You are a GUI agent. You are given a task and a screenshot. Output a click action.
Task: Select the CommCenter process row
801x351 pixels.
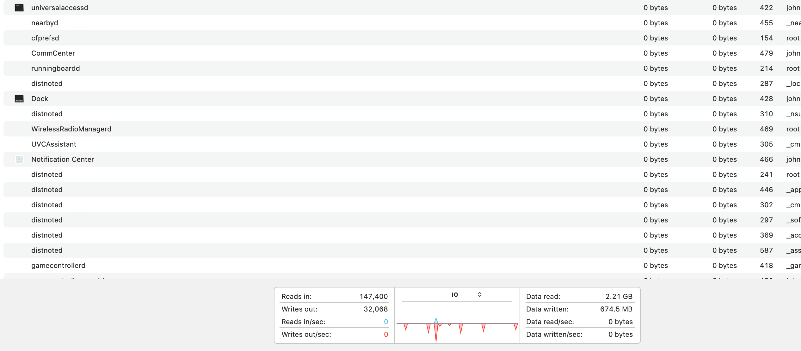53,53
